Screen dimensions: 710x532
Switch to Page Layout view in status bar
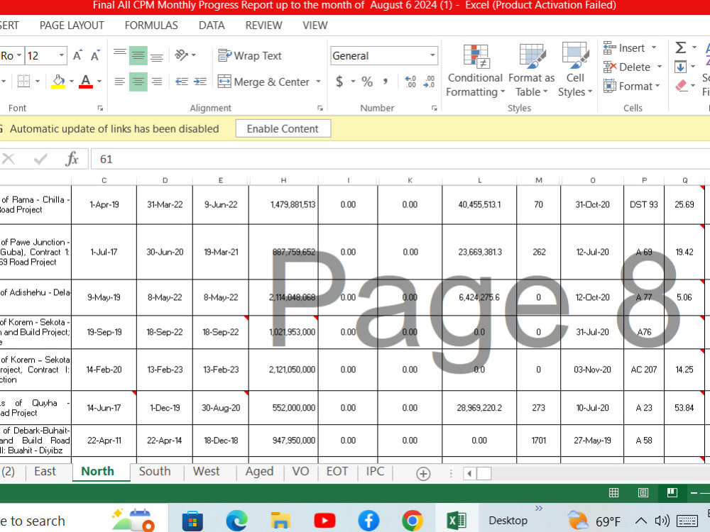pyautogui.click(x=643, y=493)
